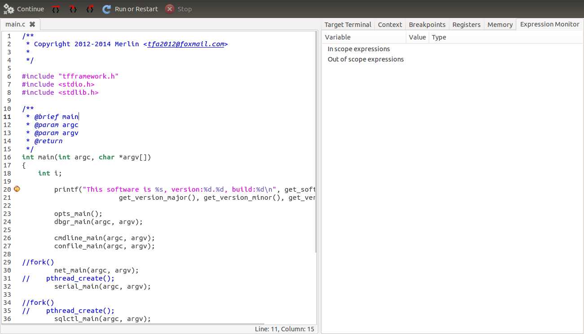Click the //fork() comment on line 34

pos(38,303)
